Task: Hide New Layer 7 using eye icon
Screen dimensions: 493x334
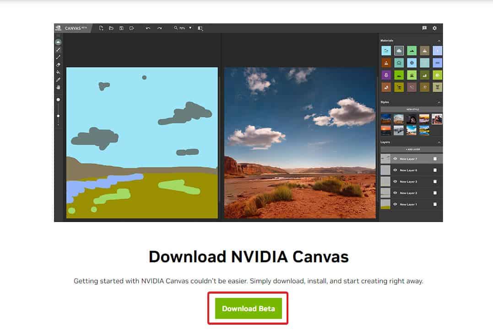Action: click(x=395, y=159)
